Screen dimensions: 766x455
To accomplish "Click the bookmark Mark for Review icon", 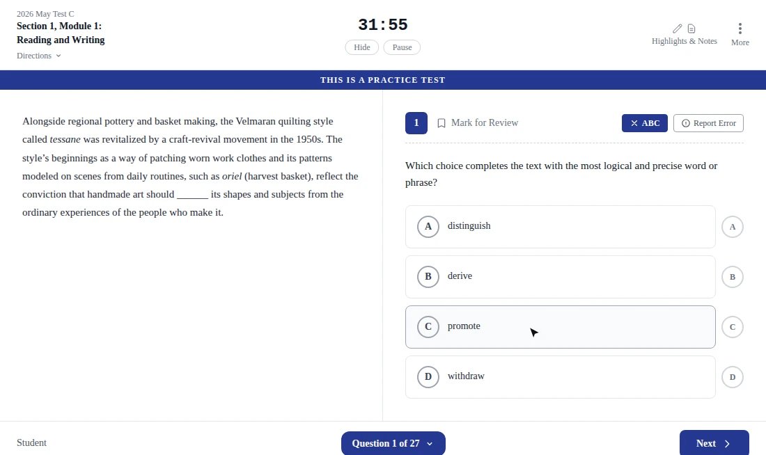I will (x=441, y=123).
